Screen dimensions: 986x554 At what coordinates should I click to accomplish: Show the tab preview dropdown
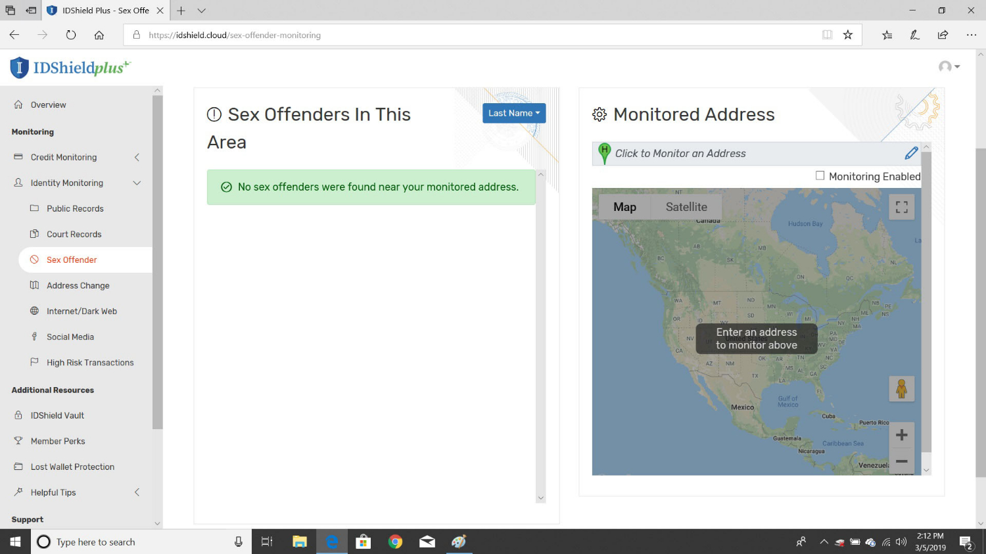202,11
